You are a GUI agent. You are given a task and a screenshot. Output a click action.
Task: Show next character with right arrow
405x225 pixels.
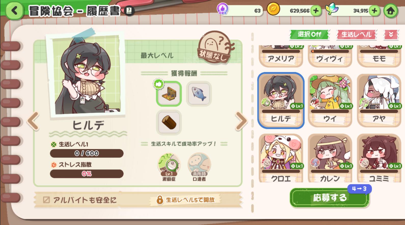click(x=241, y=121)
